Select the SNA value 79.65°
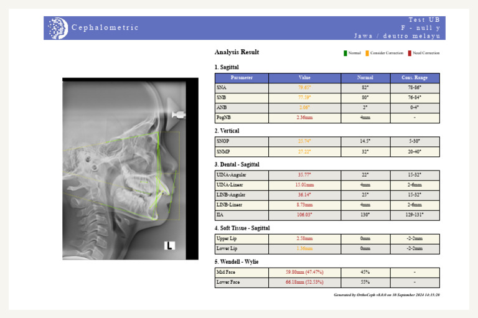Image resolution: width=478 pixels, height=318 pixels. click(x=304, y=88)
